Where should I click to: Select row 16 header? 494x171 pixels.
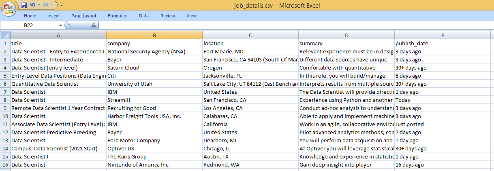click(x=5, y=165)
